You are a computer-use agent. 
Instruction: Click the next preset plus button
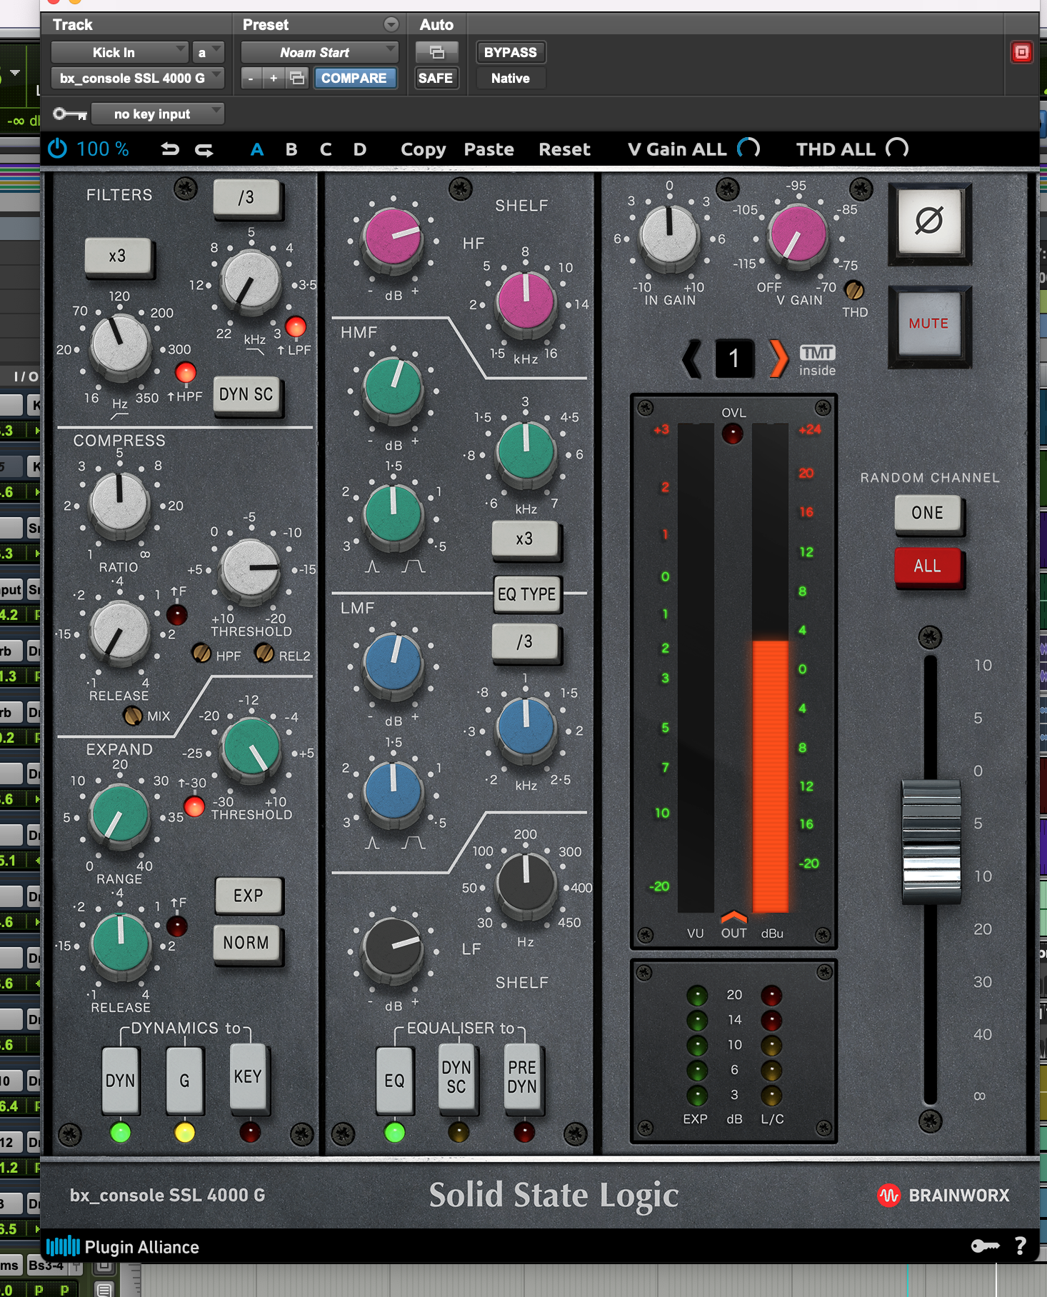(274, 78)
